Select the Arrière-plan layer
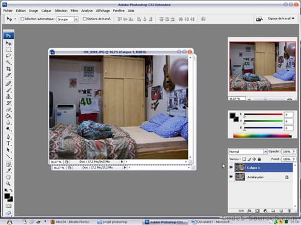 261,177
